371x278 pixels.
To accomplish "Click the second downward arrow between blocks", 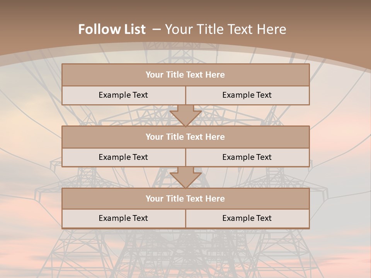I will tap(185, 178).
